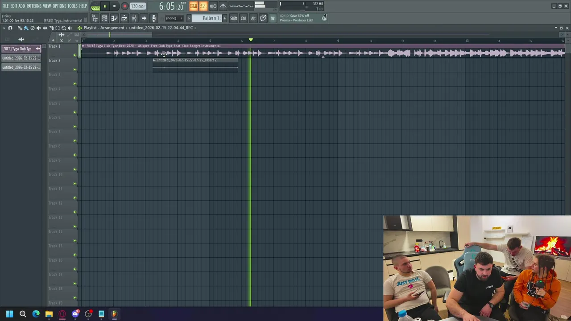
Task: Open the TOOLS menu
Action: click(73, 6)
